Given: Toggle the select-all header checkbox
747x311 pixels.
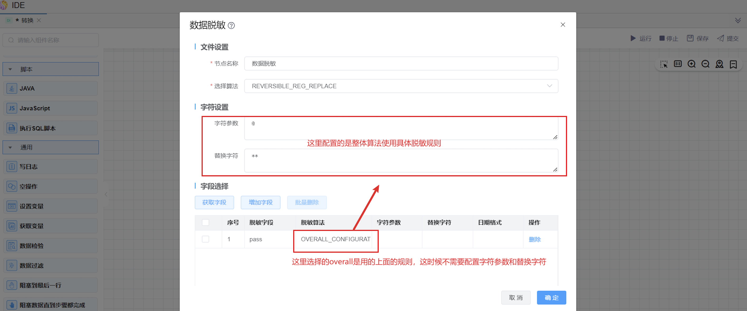Looking at the screenshot, I should [205, 223].
